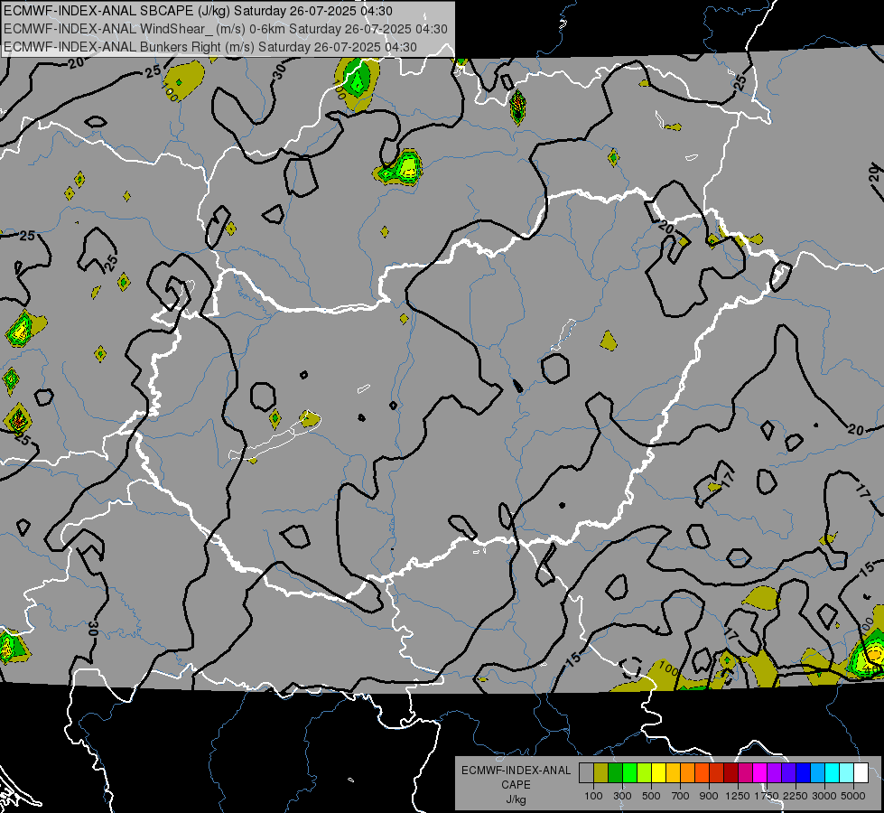
Task: Choose the pure blue legend swatch
Action: [804, 773]
